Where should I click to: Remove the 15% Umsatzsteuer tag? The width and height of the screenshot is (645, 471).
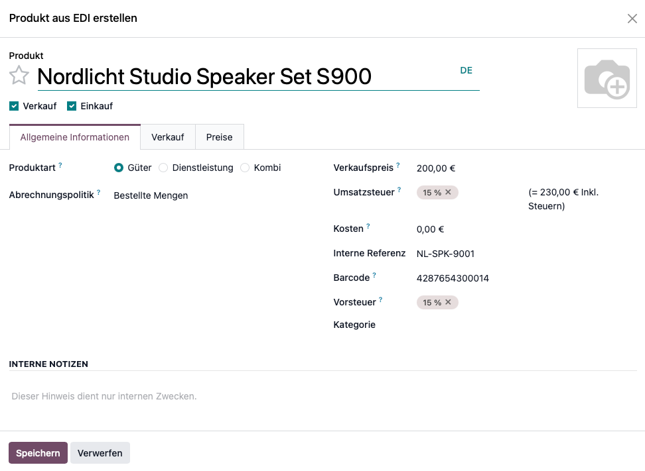[x=447, y=192]
